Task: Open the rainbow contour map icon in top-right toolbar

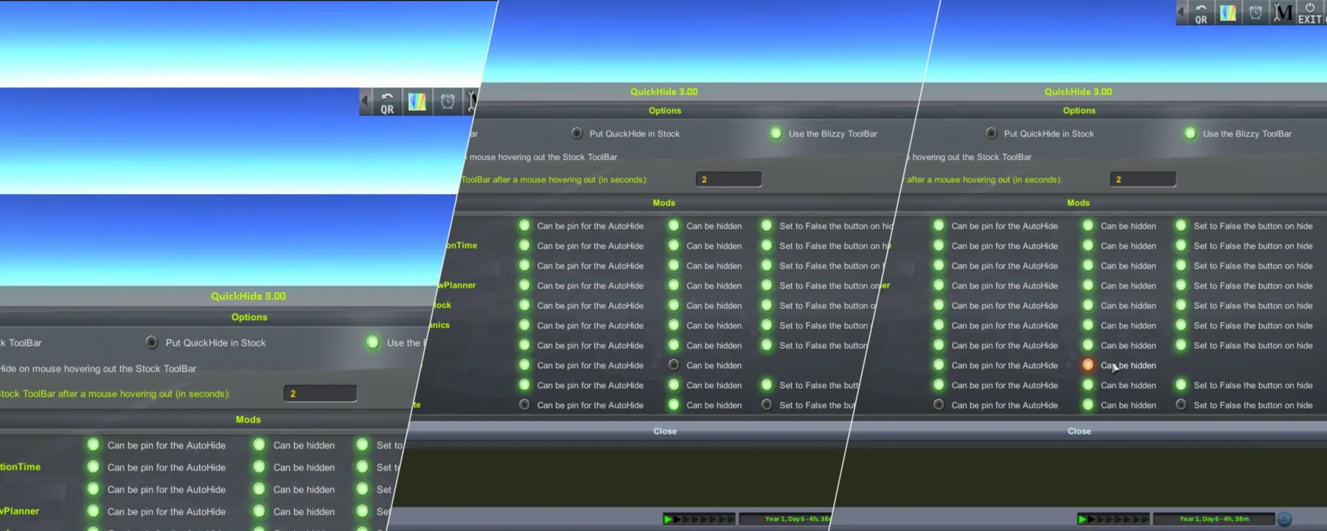Action: tap(1228, 13)
